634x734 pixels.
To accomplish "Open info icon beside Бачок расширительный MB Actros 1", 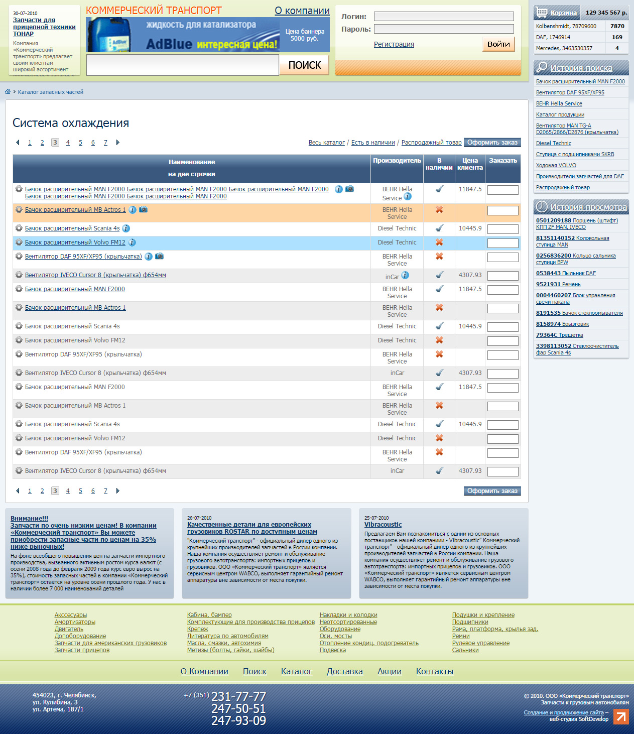I will click(x=133, y=210).
